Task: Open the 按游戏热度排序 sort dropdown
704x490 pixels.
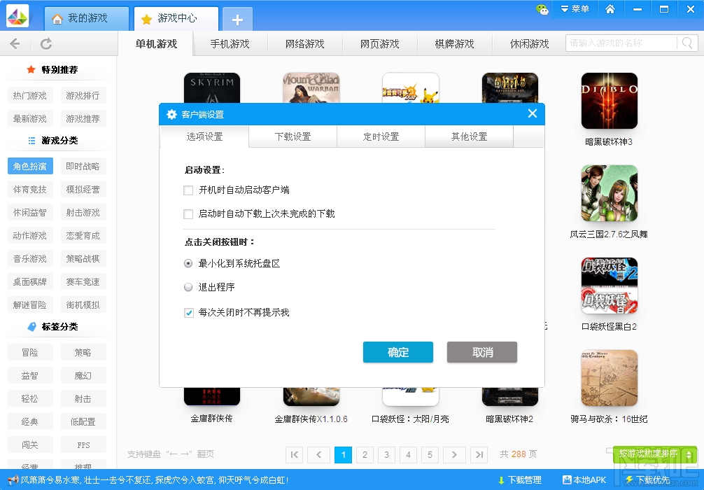Action: tap(654, 454)
